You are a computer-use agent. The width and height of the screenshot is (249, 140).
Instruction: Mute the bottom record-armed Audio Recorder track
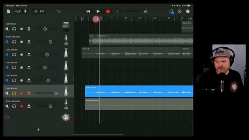(7, 106)
